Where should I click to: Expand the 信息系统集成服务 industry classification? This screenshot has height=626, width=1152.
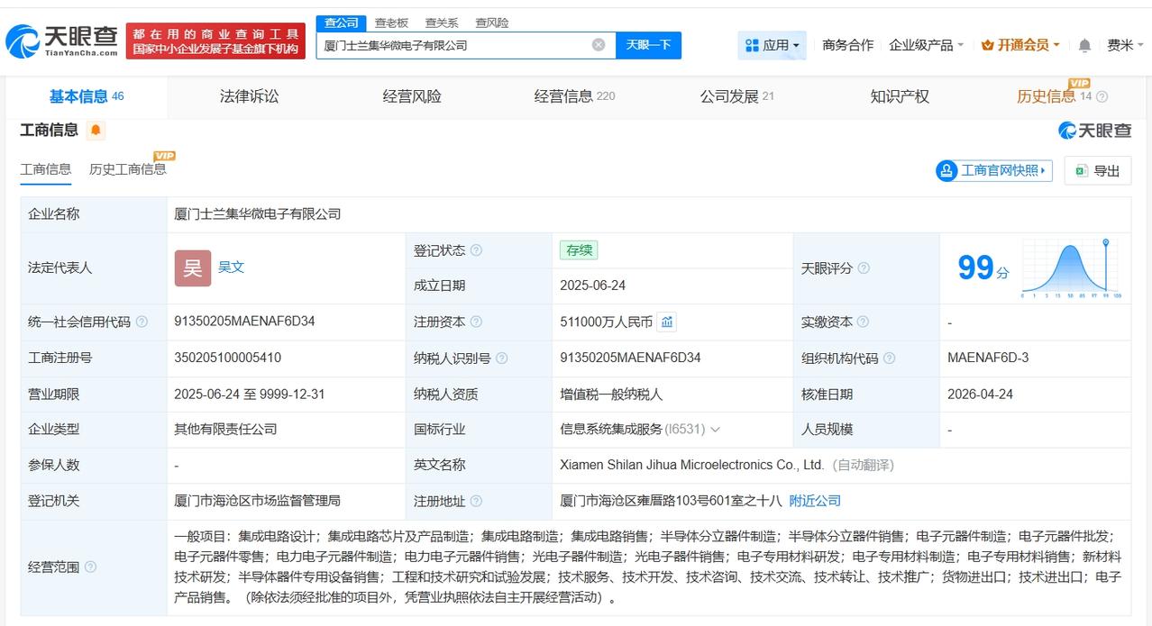click(715, 430)
